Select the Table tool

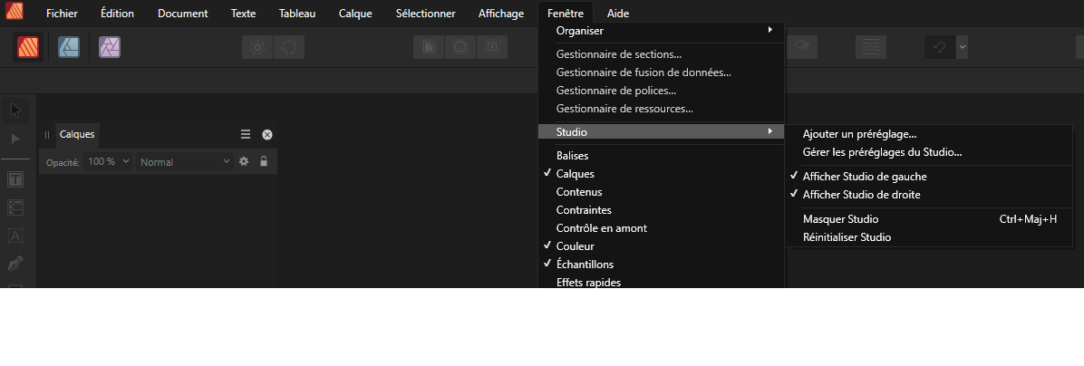[x=15, y=207]
